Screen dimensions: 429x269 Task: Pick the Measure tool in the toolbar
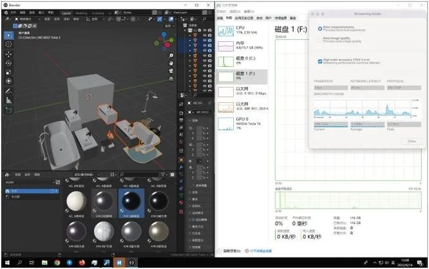[8, 100]
